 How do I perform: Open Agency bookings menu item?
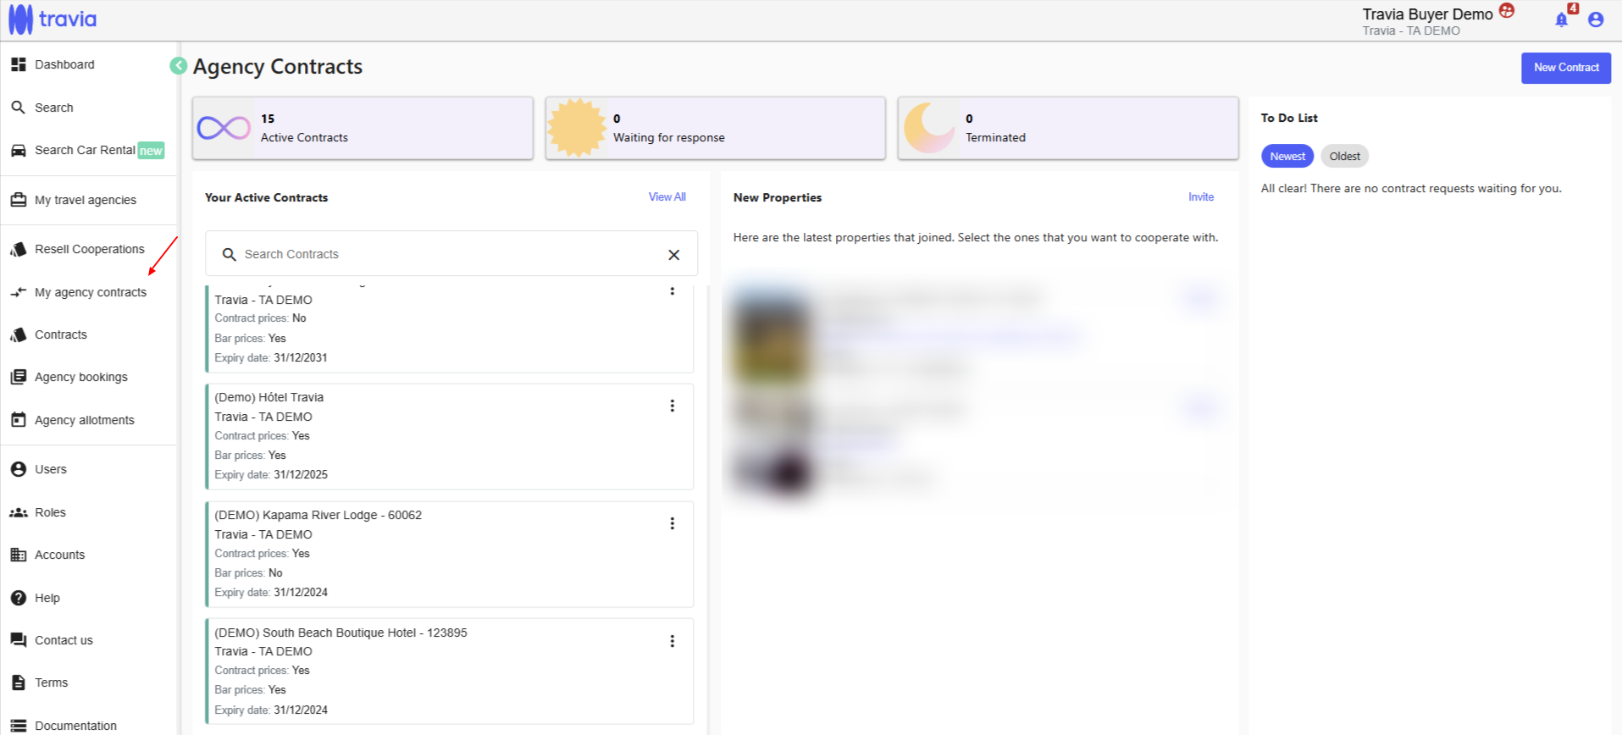coord(81,377)
